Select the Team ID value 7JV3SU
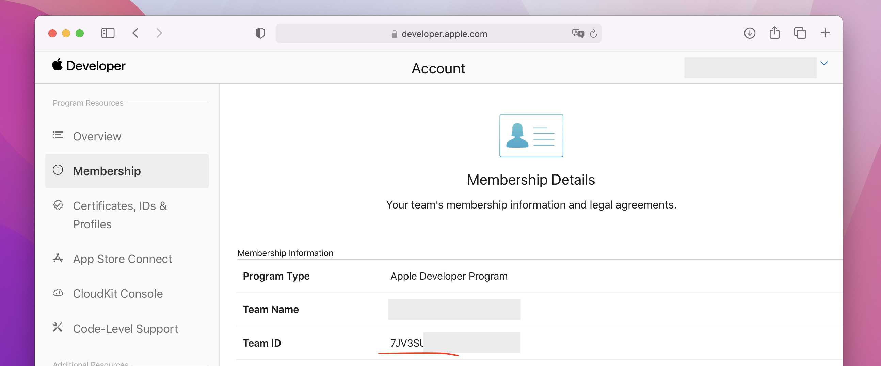881x366 pixels. pos(407,343)
